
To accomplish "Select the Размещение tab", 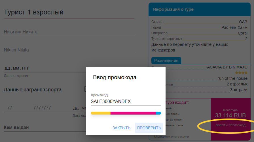I will pos(166,61).
